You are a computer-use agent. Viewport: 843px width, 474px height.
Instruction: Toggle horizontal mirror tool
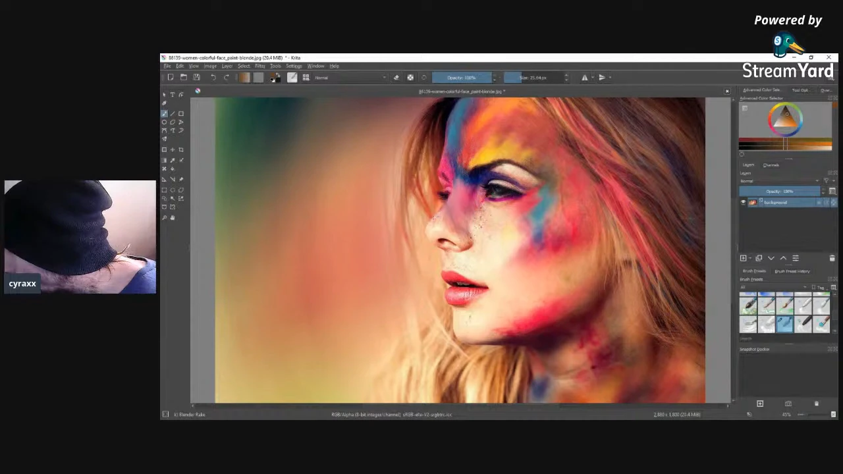point(584,78)
